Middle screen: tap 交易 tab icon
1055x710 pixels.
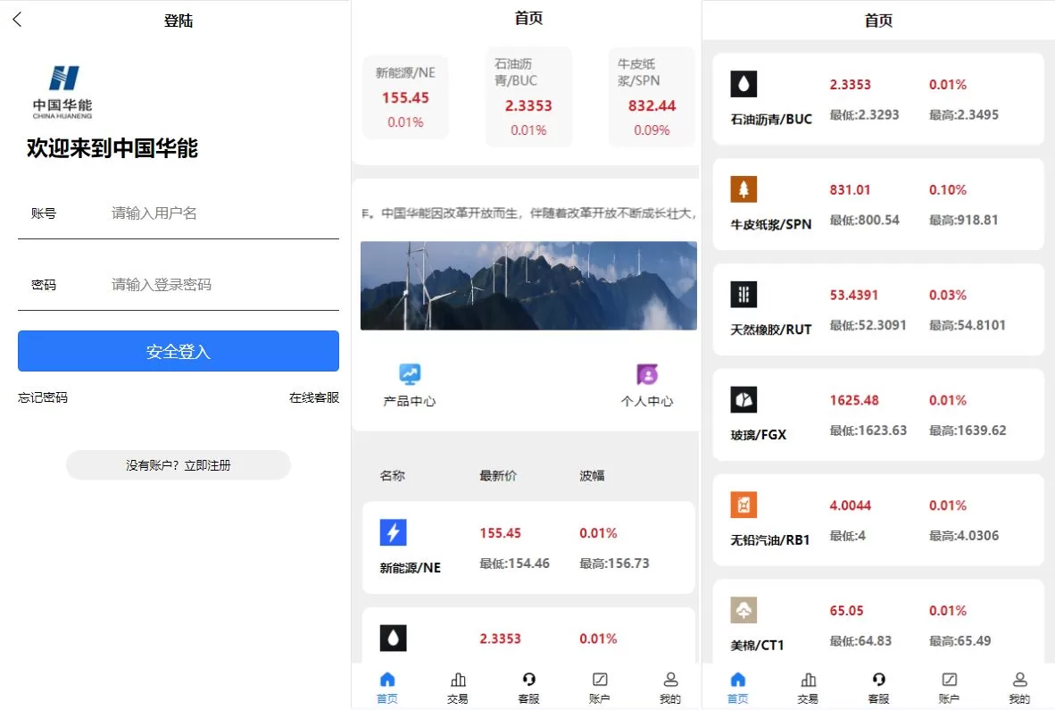click(x=458, y=679)
